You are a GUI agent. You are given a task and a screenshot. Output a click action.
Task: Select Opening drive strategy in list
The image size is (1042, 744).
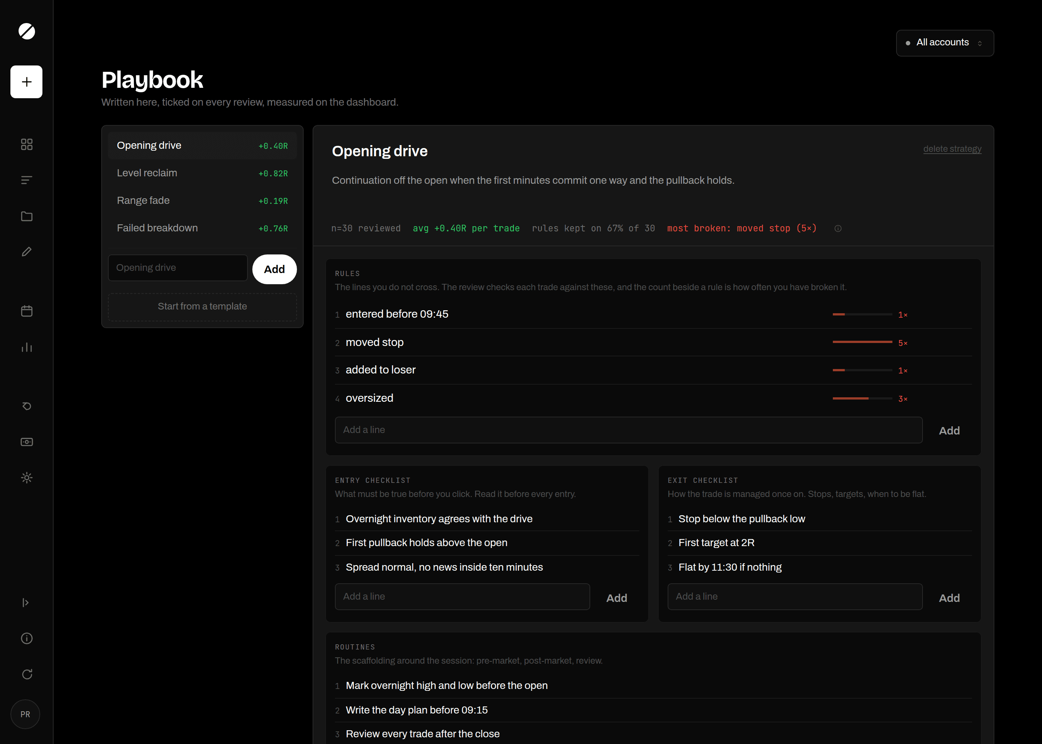click(202, 146)
